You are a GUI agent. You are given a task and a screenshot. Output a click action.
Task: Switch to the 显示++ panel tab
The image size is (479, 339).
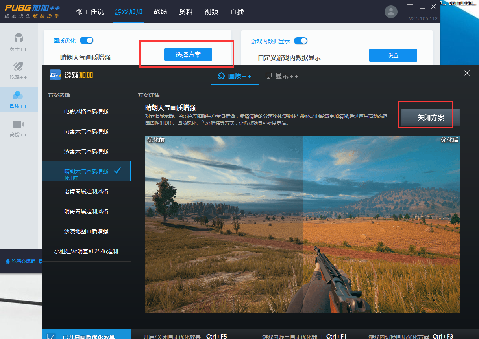[282, 76]
